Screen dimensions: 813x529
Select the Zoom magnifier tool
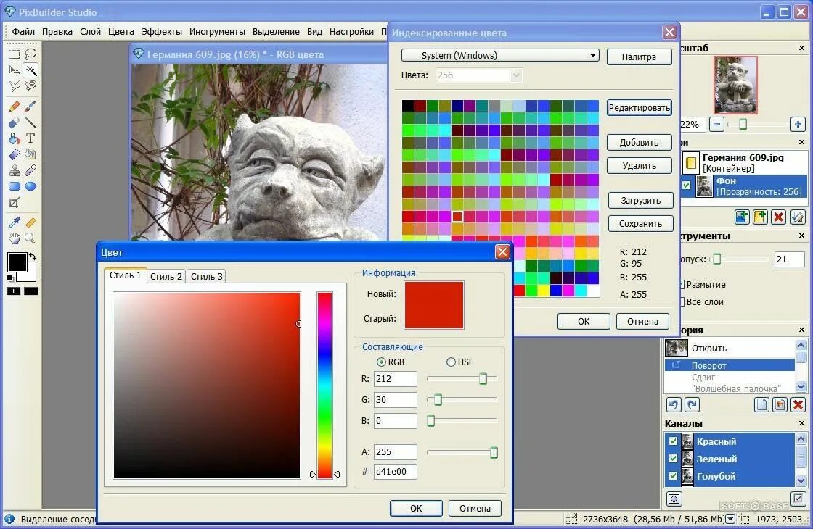[30, 238]
